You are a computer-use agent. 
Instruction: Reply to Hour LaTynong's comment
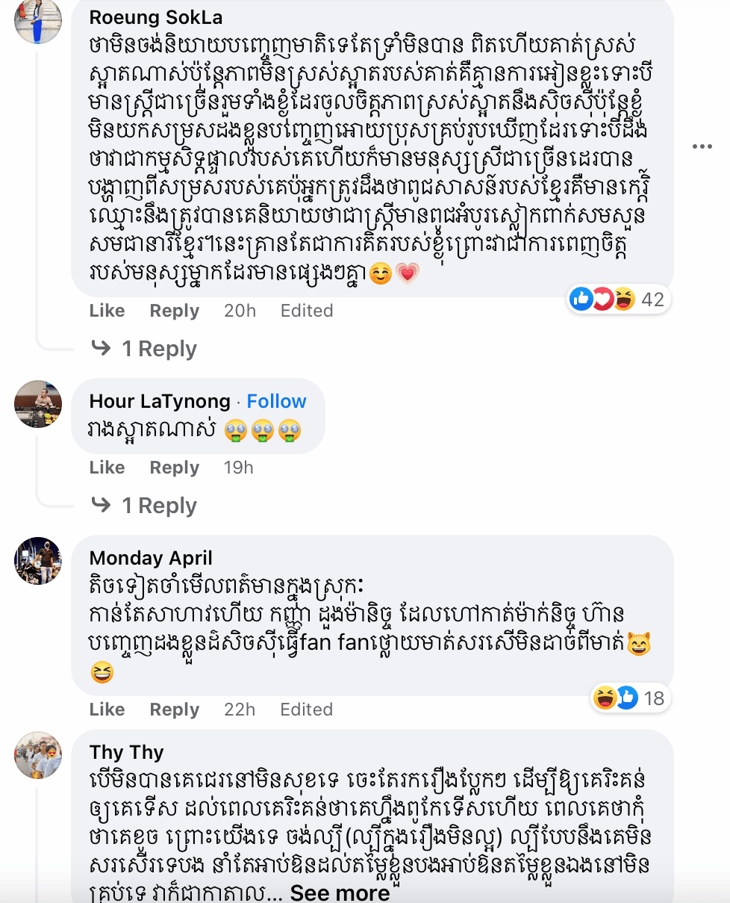click(174, 468)
